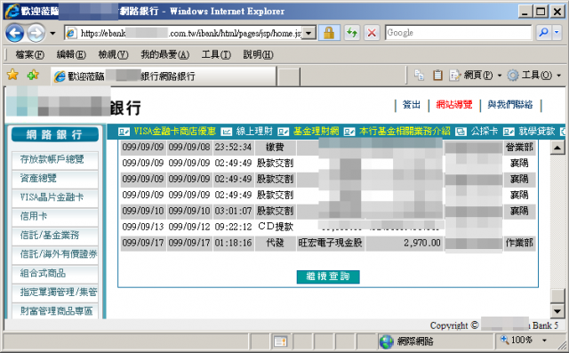569x353 pixels.
Task: Open 基金理財網 banner link
Action: 317,132
